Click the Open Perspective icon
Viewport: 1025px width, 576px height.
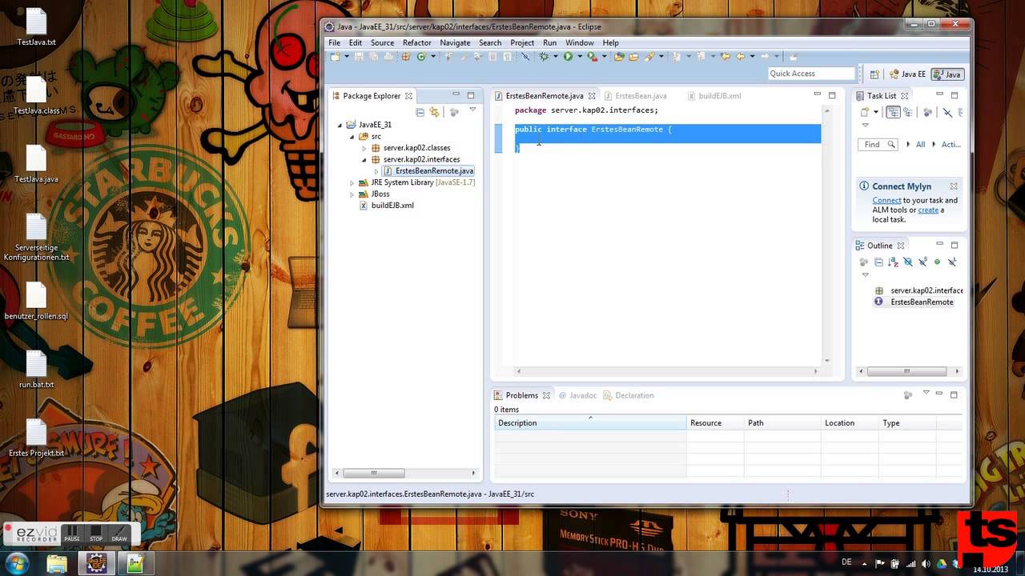point(874,74)
